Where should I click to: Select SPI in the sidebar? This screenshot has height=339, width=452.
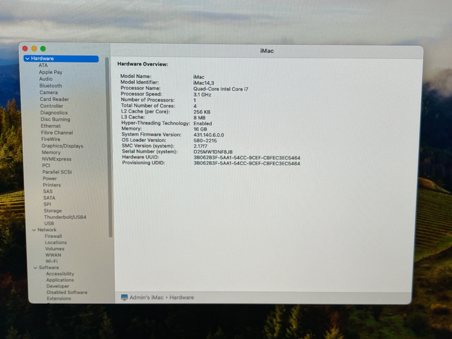click(x=47, y=204)
